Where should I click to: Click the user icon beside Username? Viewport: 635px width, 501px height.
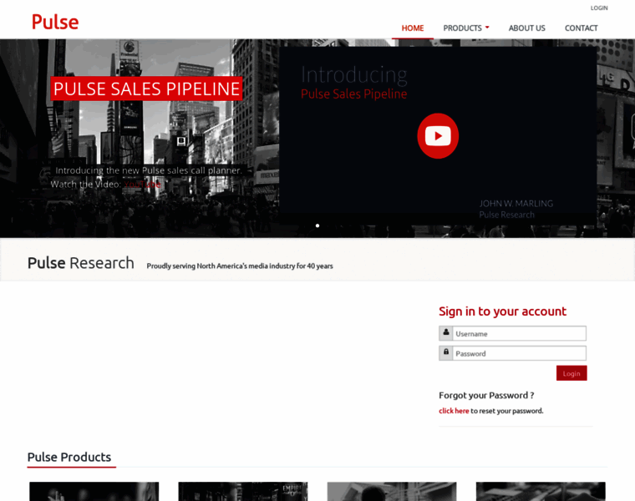[x=446, y=333]
